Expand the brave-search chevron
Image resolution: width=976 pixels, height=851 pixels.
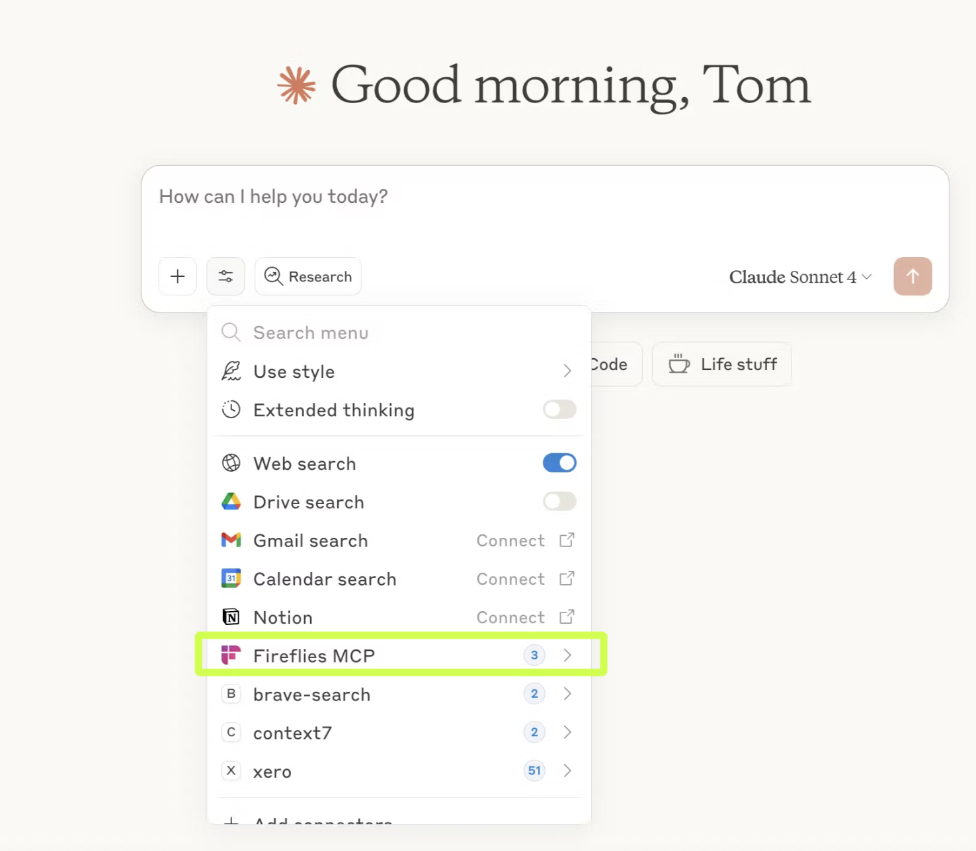click(x=567, y=694)
